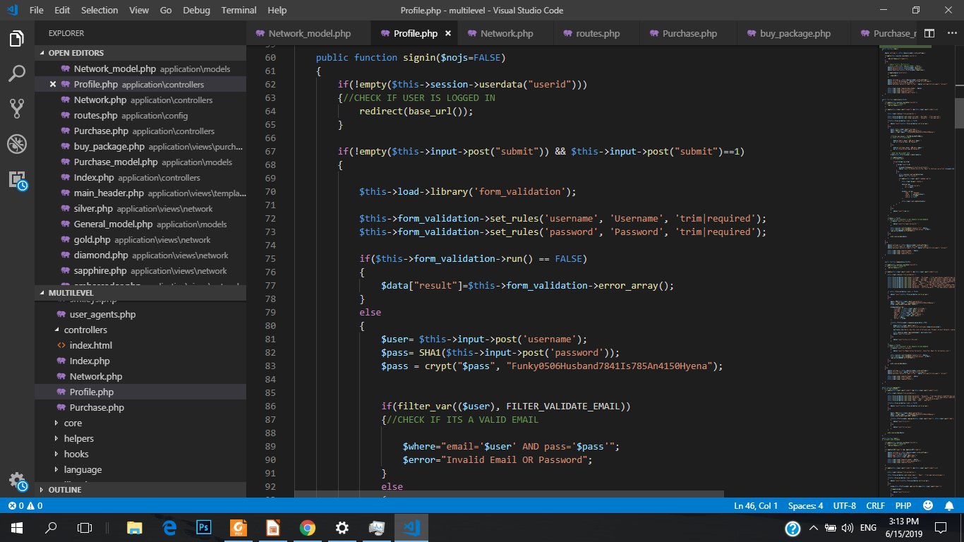Click the feedback smiley icon in status bar
Screen dimensions: 964x542
tap(927, 505)
